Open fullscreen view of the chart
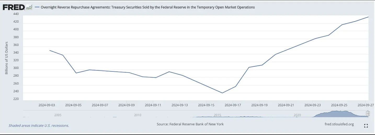375x135 pixels. (x=366, y=126)
